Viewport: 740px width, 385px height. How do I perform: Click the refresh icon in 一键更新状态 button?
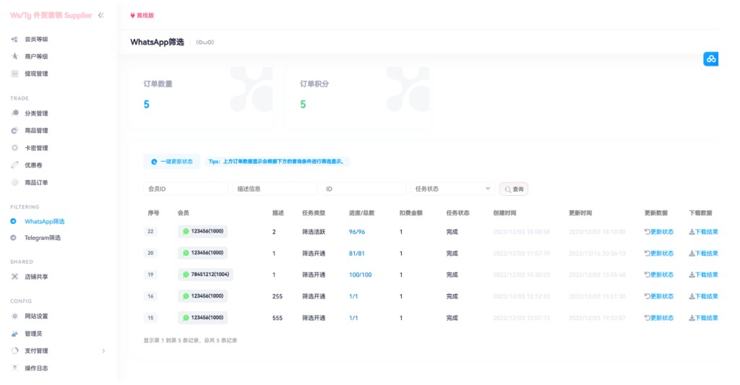click(154, 161)
